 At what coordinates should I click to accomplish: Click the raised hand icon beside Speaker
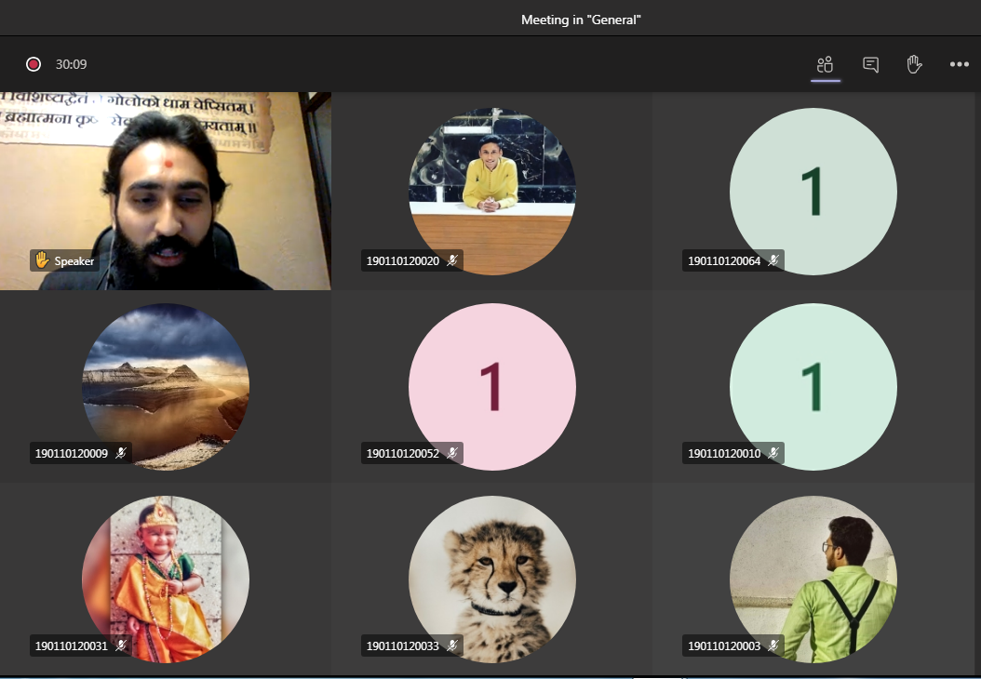coord(42,260)
